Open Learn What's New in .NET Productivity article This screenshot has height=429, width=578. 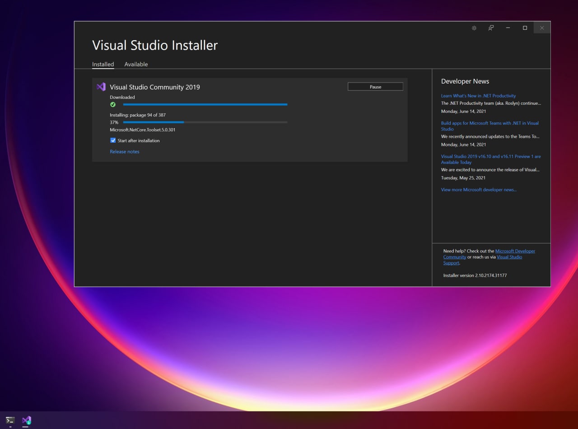click(478, 96)
